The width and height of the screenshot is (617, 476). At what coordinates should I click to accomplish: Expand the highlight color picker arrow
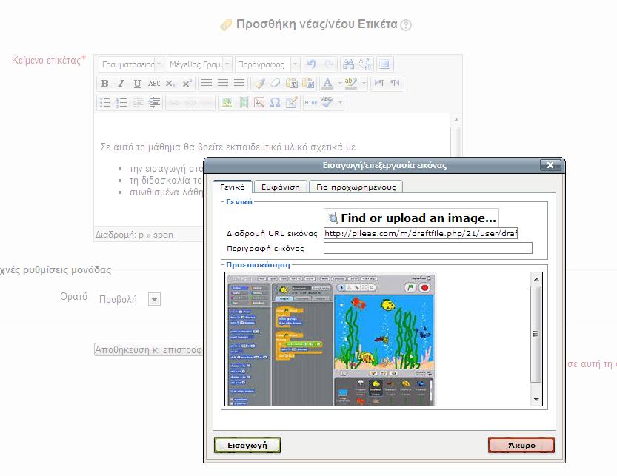364,84
